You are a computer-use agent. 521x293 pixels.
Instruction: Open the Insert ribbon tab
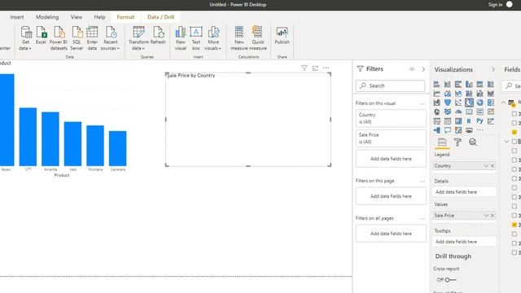[x=17, y=17]
